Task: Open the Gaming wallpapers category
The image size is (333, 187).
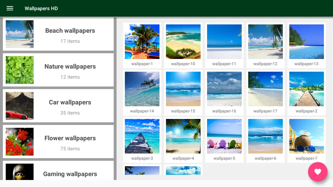Action: 58,171
